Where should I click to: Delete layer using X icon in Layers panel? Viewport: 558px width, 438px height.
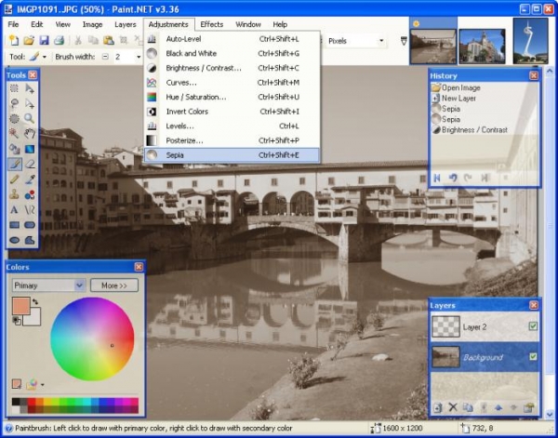pyautogui.click(x=453, y=407)
